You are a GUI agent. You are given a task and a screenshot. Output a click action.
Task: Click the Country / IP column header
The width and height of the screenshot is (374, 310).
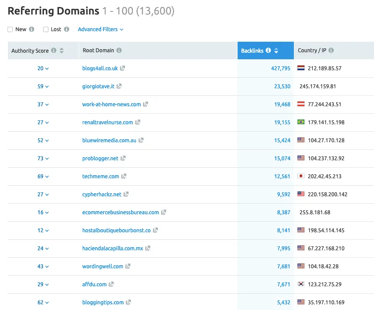tap(334, 50)
